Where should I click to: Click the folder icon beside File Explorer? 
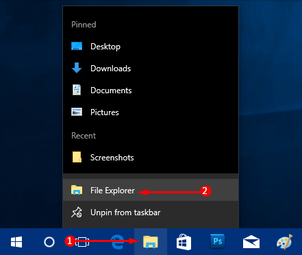pos(77,190)
